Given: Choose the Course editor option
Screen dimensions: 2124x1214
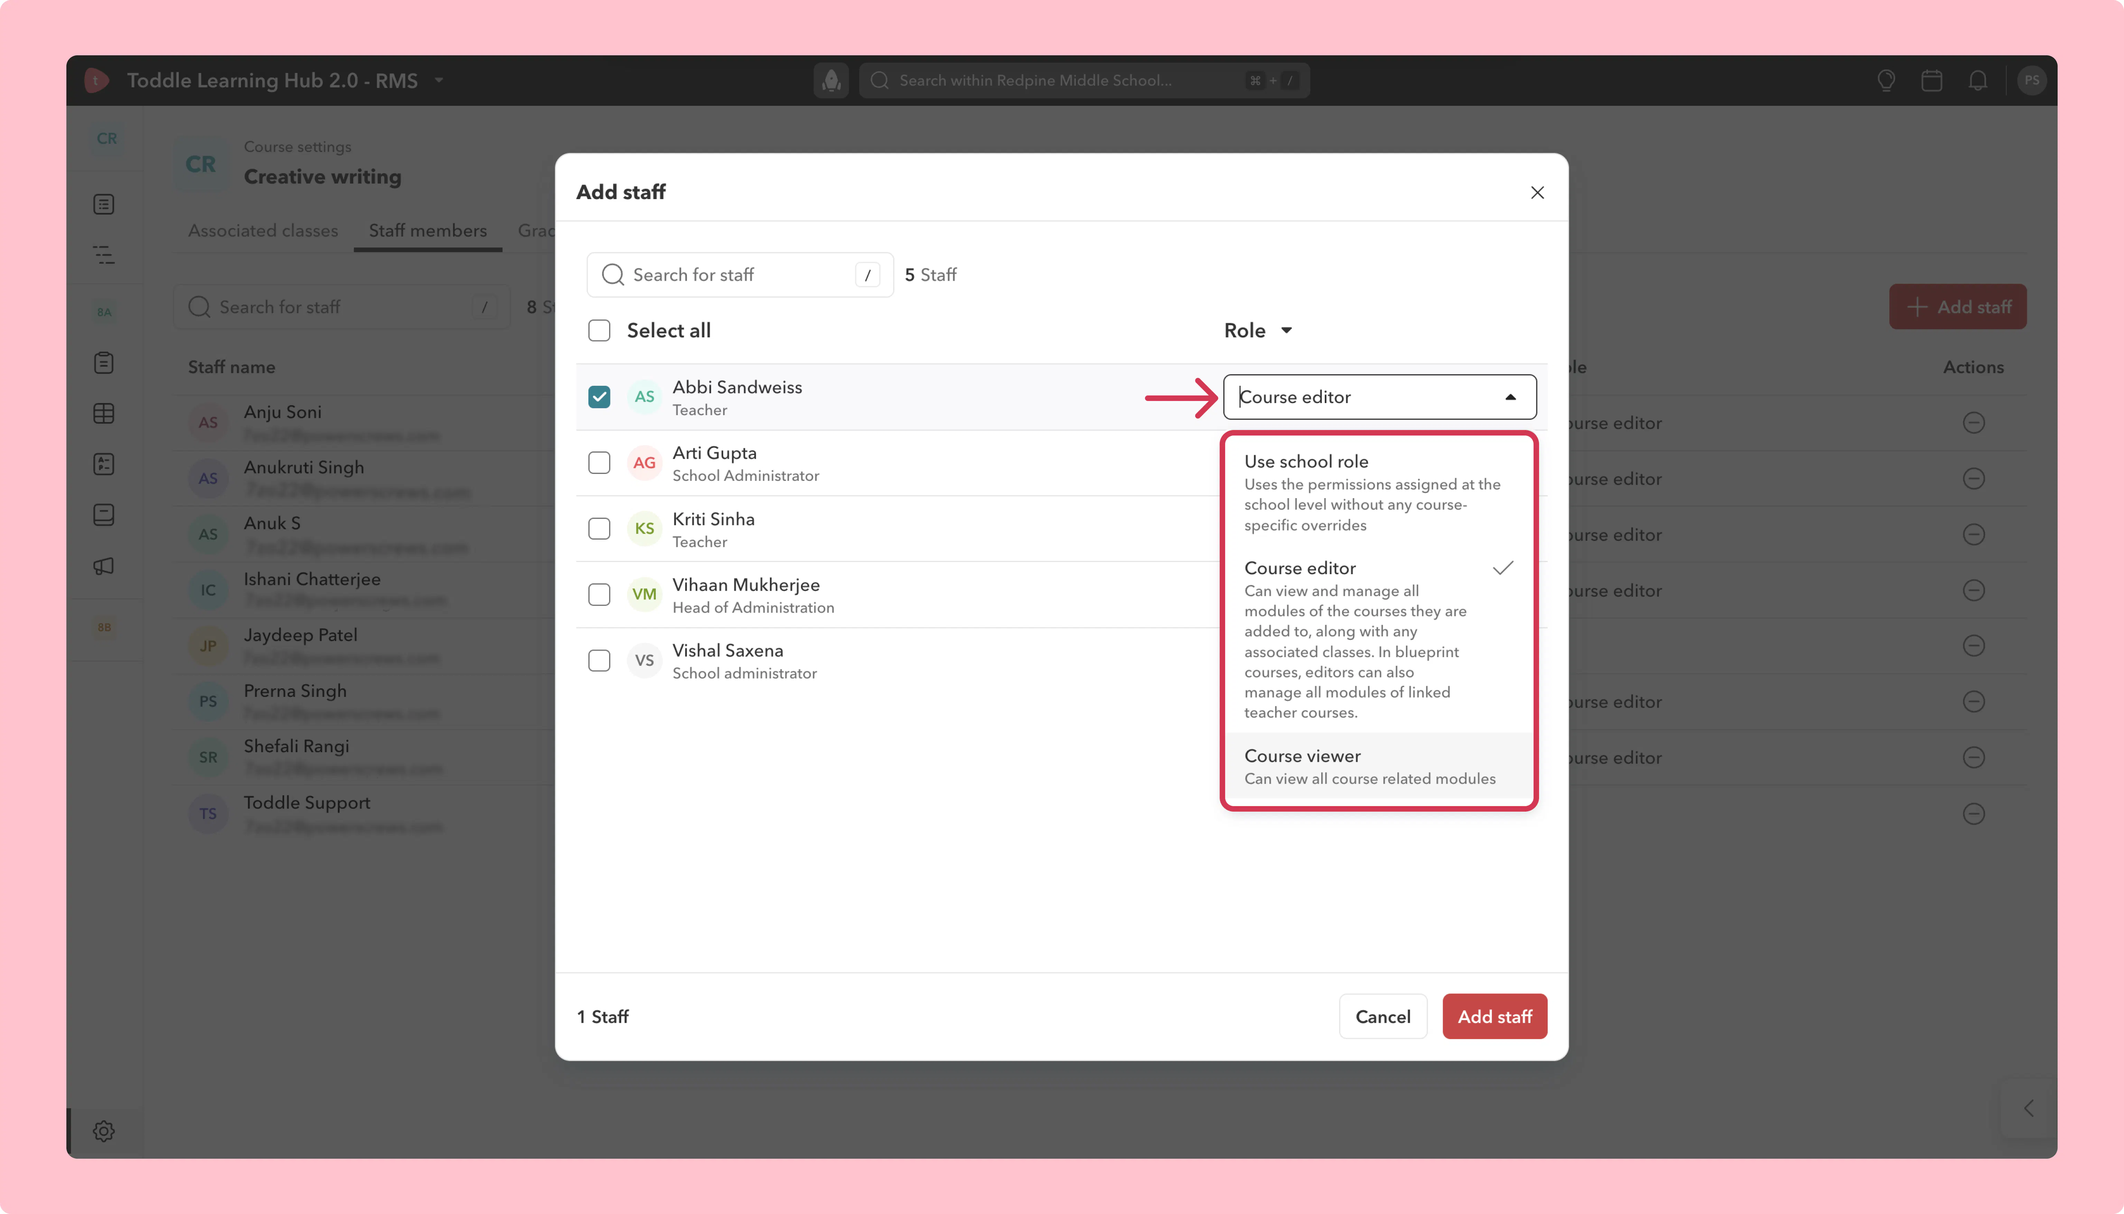Looking at the screenshot, I should pos(1379,639).
